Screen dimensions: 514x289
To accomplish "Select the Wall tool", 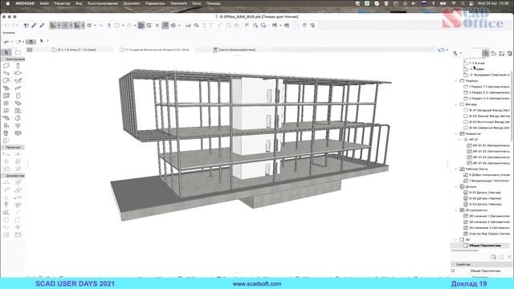I will click(6, 66).
